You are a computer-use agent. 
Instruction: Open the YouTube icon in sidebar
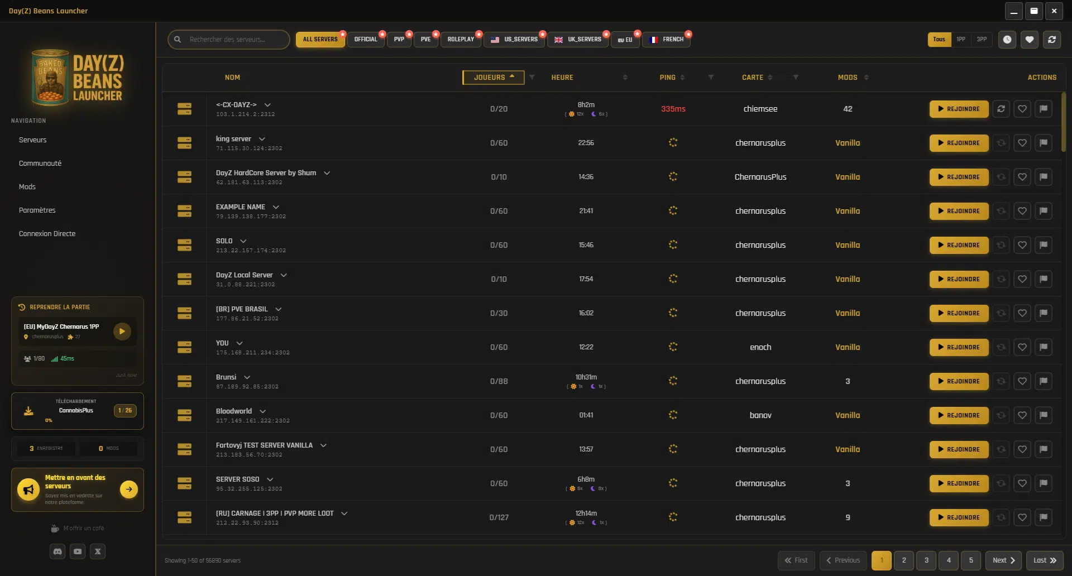pos(78,551)
